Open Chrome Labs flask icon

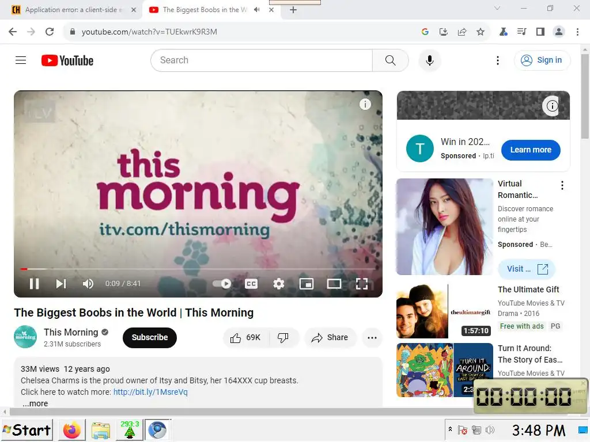click(x=503, y=32)
